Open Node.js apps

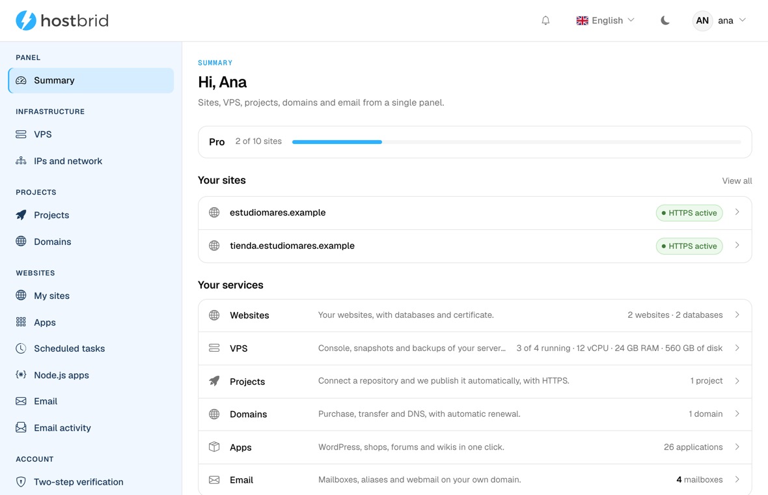click(x=91, y=375)
